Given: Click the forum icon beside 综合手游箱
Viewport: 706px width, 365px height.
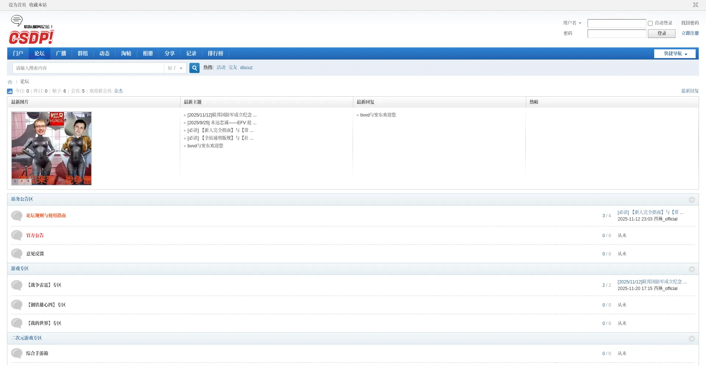Looking at the screenshot, I should click(17, 354).
